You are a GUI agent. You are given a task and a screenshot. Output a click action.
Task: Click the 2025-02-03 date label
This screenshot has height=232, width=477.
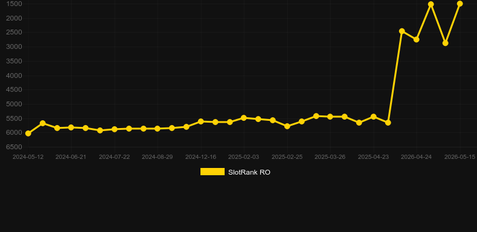click(244, 157)
